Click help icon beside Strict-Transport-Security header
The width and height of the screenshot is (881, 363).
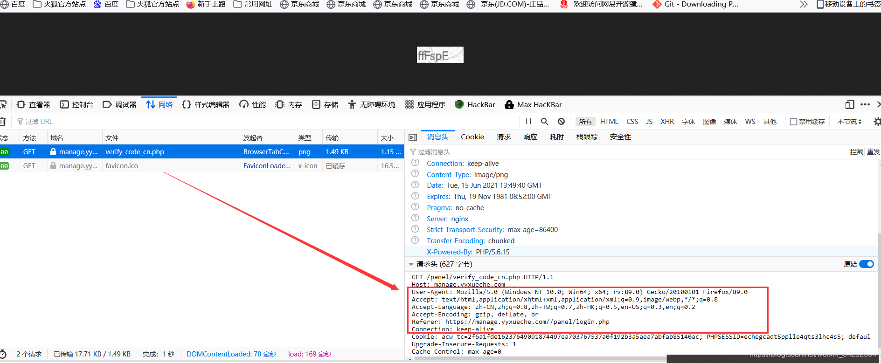point(415,229)
